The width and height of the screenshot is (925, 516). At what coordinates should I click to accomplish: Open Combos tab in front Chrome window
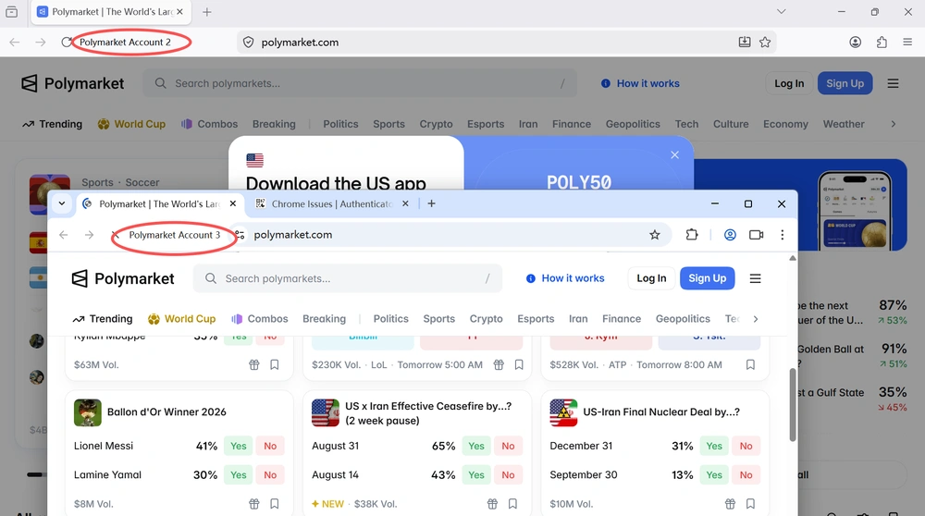tap(260, 319)
